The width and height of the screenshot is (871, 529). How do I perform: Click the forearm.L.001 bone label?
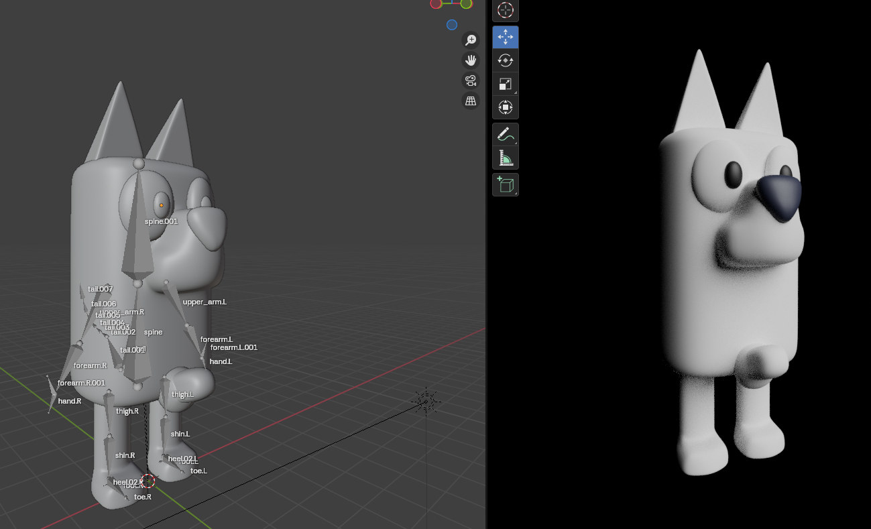234,347
